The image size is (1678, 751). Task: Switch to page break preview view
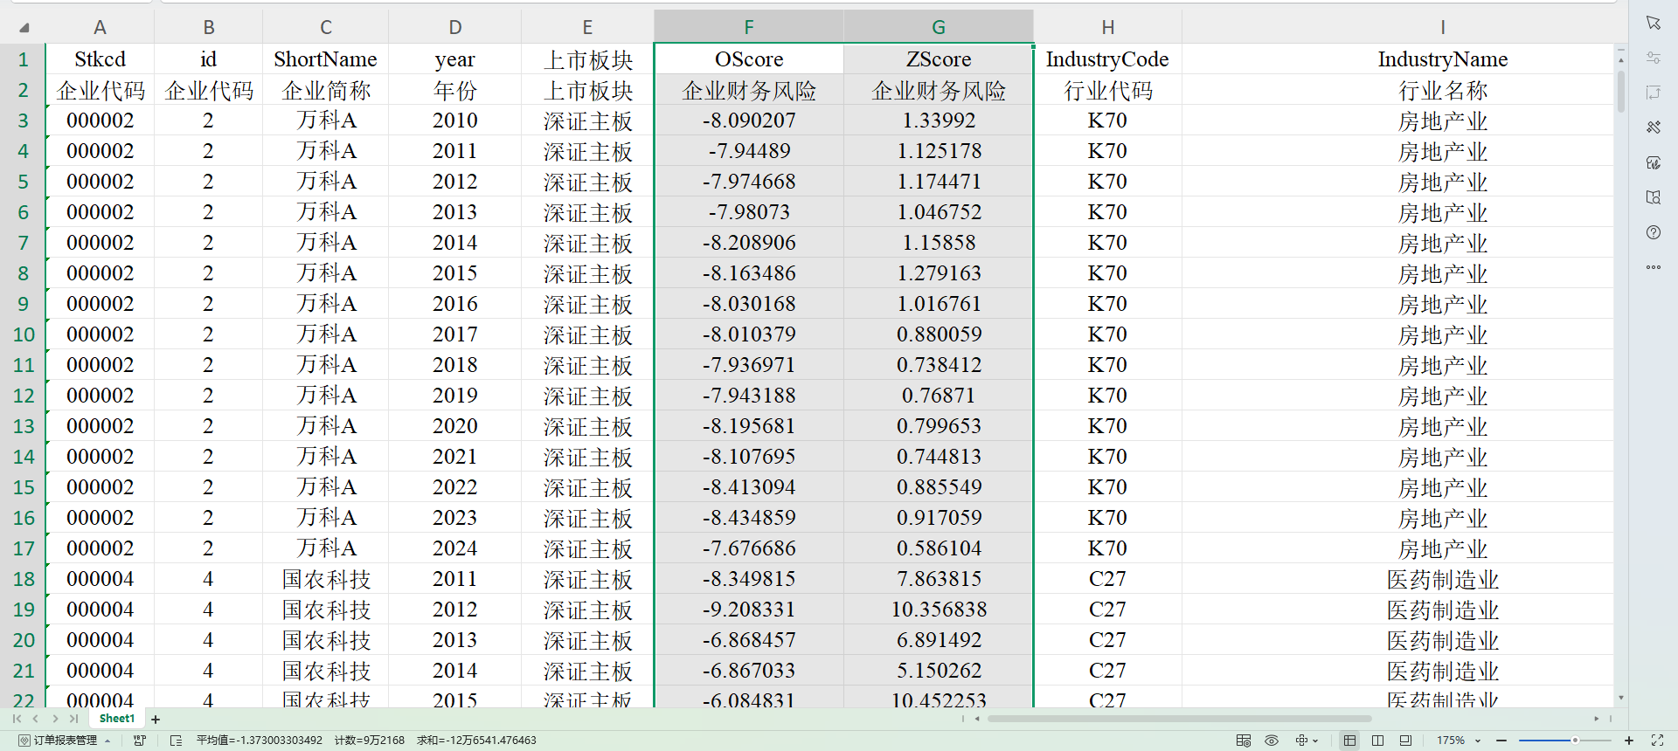tap(1377, 741)
